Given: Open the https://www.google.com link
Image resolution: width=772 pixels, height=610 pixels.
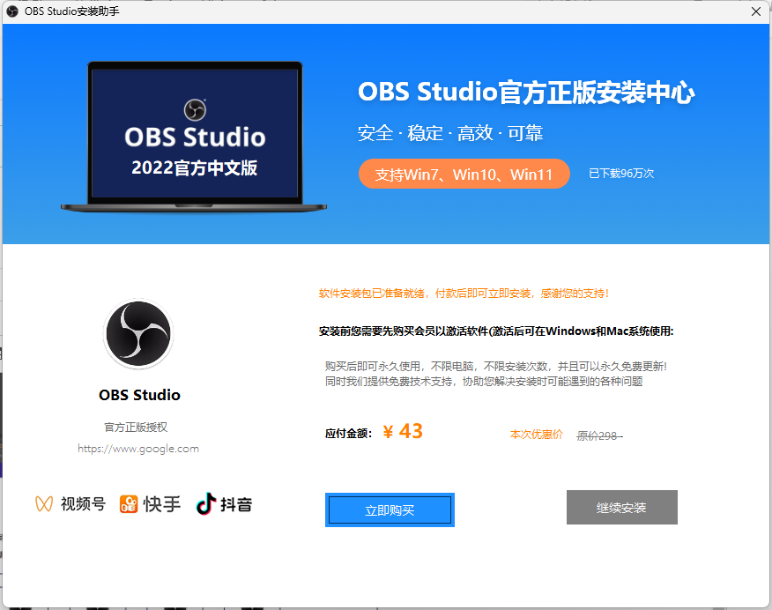Looking at the screenshot, I should click(x=138, y=449).
